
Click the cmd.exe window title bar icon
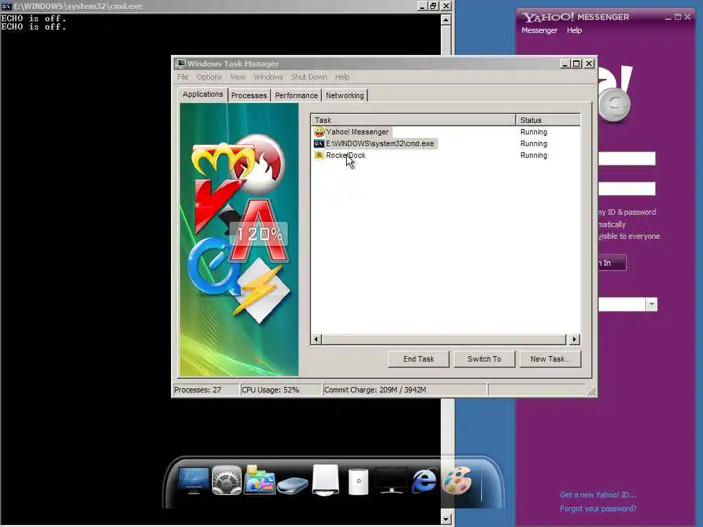5,5
